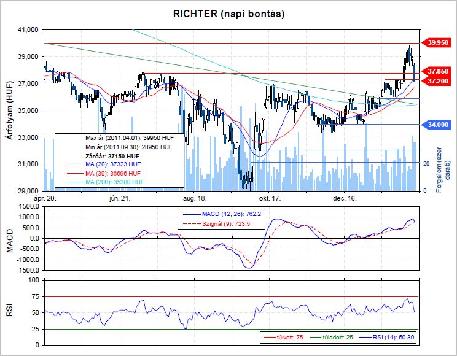The width and height of the screenshot is (457, 356).
Task: Click the Min ár (2011.09.30) legend line
Action: tap(129, 147)
